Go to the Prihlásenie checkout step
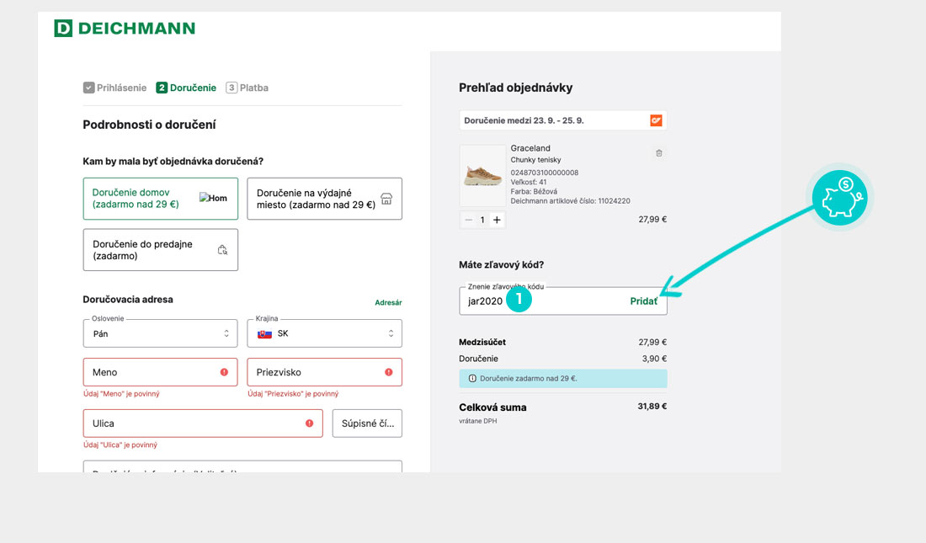The height and width of the screenshot is (543, 926). point(114,88)
